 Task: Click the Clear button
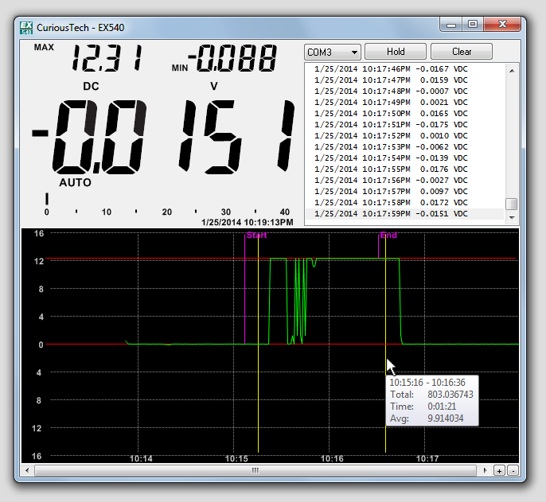tap(462, 52)
